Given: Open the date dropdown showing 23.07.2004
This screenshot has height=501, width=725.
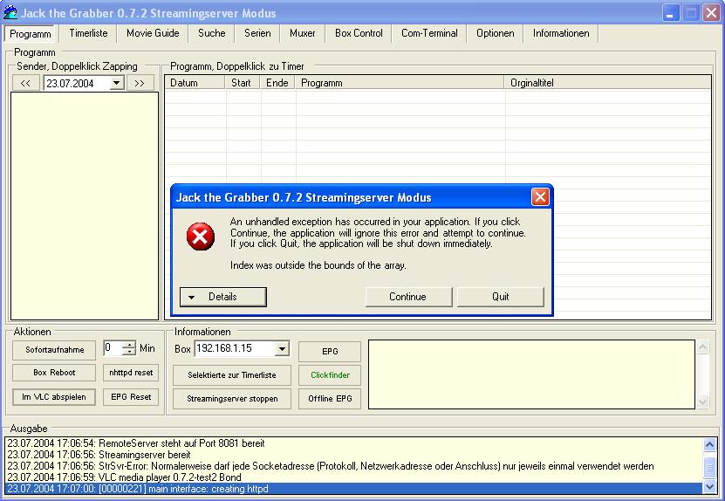Looking at the screenshot, I should [x=117, y=83].
